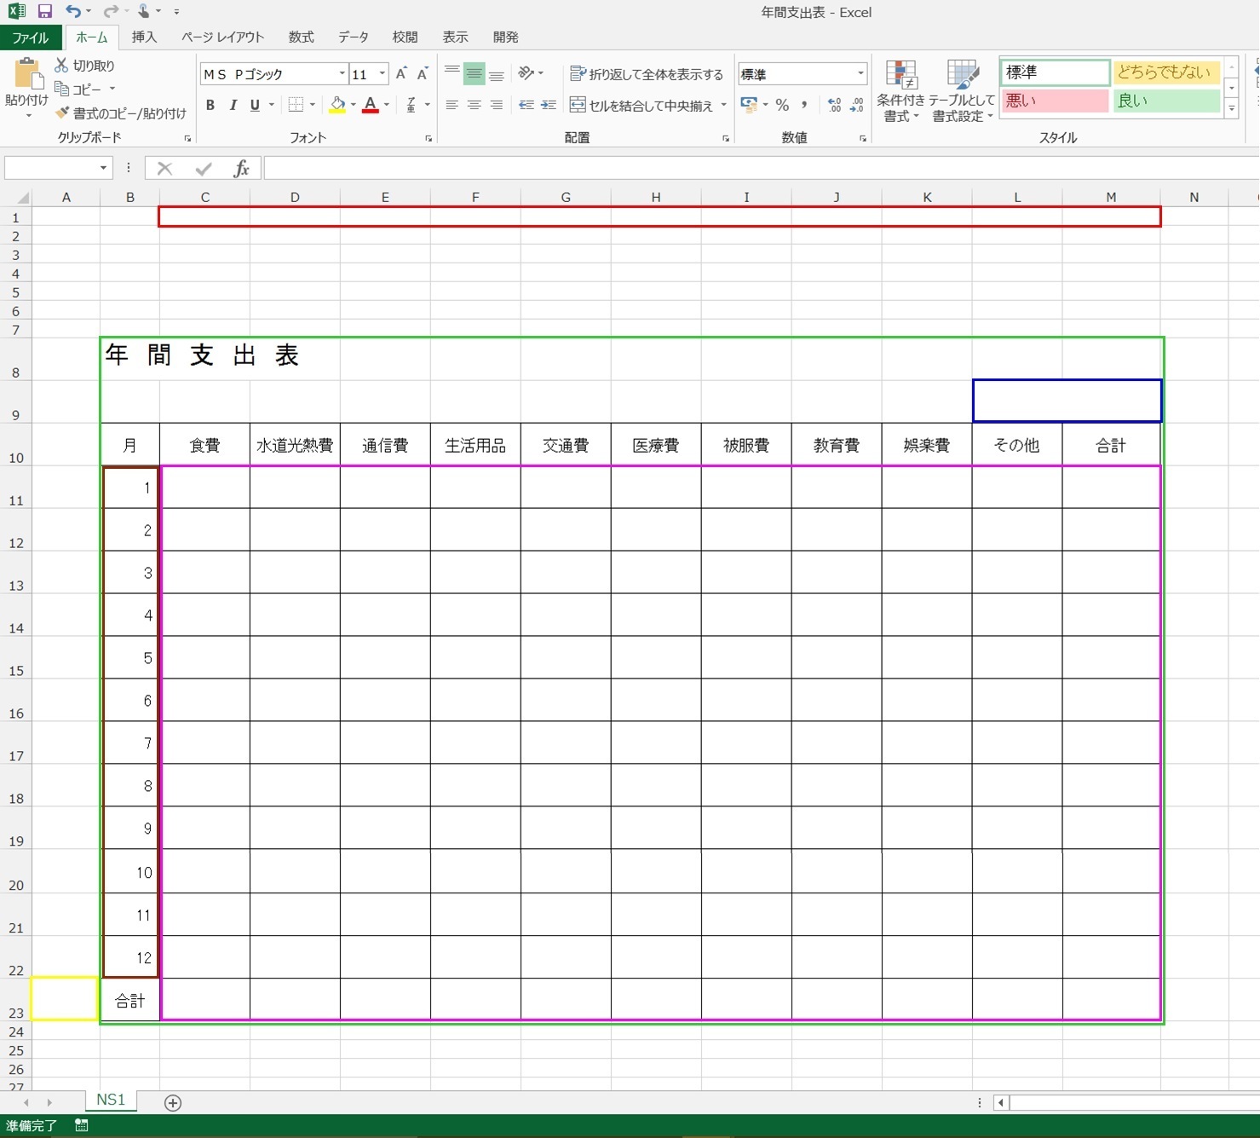Click the Enter (checkmark) formula bar button
This screenshot has height=1138, width=1260.
pos(203,169)
